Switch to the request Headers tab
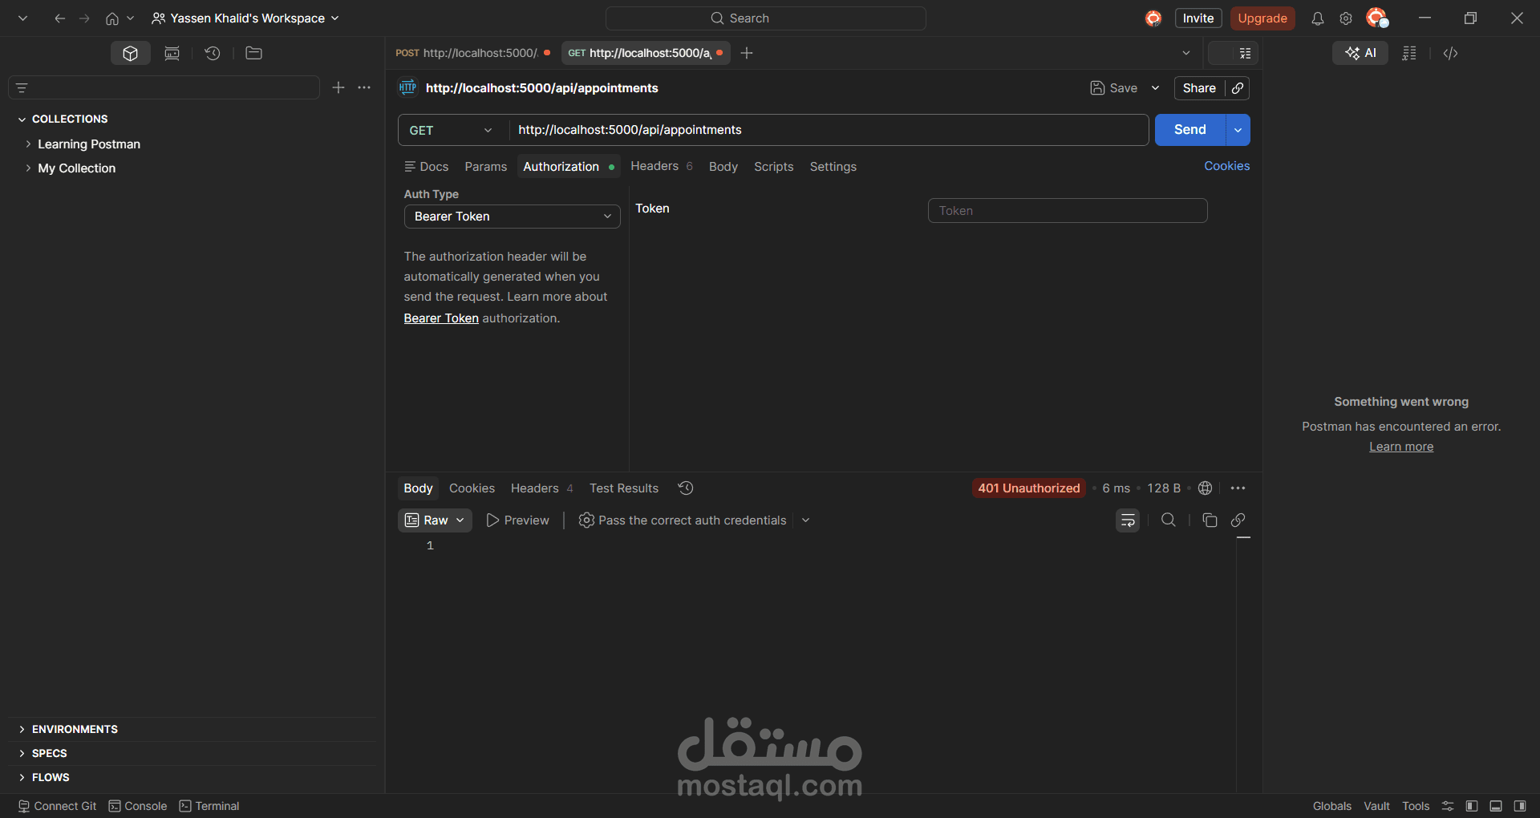 662,166
